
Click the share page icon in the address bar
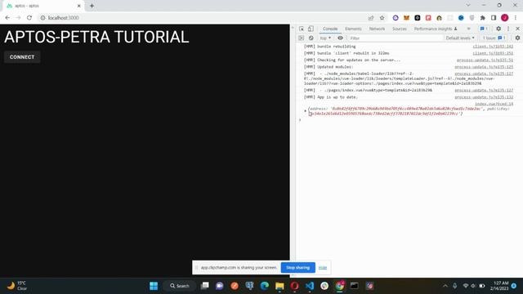[x=371, y=18]
